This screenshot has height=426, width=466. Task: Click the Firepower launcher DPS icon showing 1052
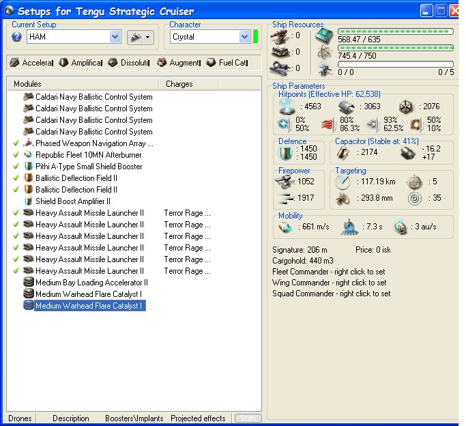[284, 182]
